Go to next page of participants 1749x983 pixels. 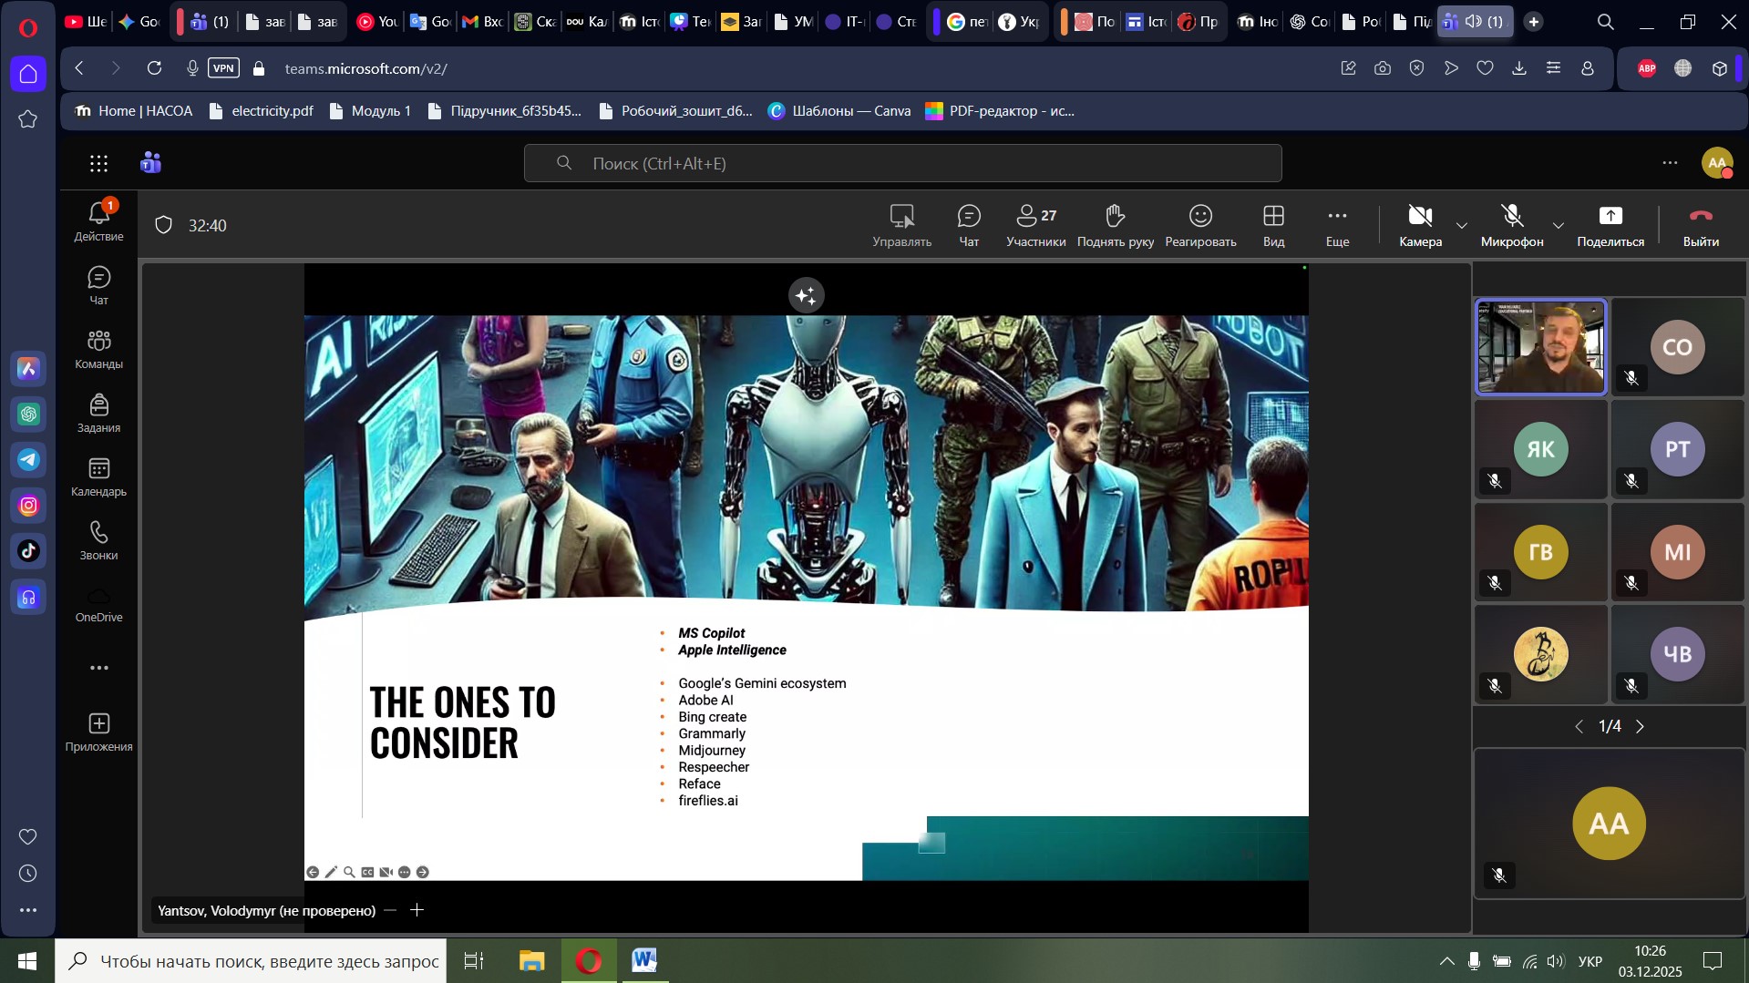point(1640,727)
